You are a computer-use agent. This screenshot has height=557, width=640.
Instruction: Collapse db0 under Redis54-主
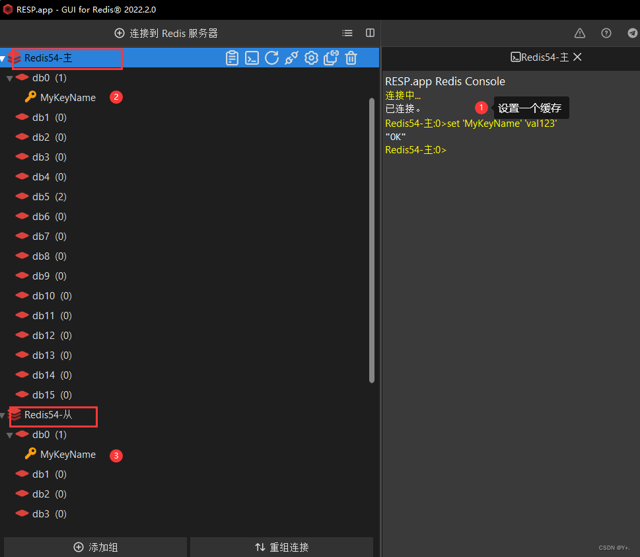[10, 79]
